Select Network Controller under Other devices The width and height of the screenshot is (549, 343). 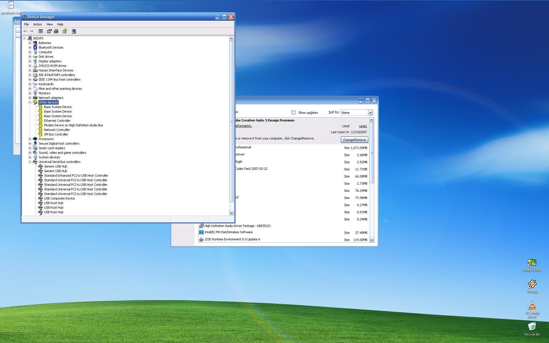(57, 130)
